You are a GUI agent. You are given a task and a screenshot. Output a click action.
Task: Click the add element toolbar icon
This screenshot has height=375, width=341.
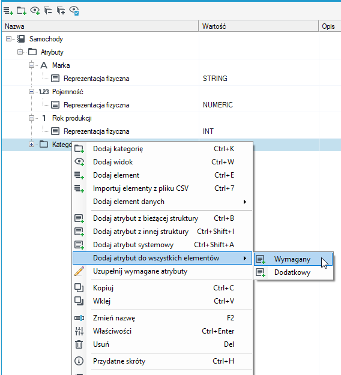tap(8, 11)
